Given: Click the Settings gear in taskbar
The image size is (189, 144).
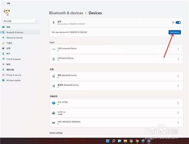Looking at the screenshot, I should (x=149, y=141).
